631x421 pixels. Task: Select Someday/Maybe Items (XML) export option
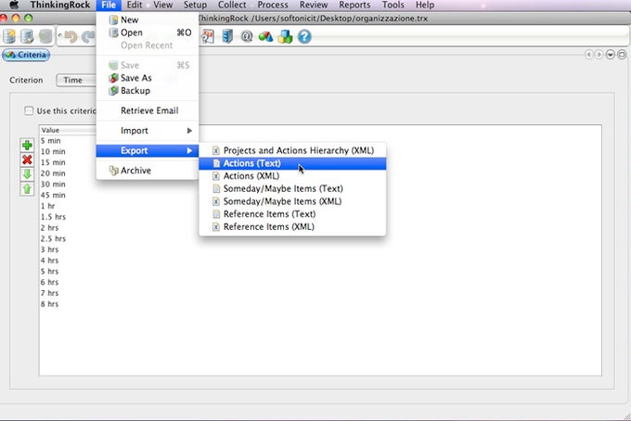click(292, 201)
